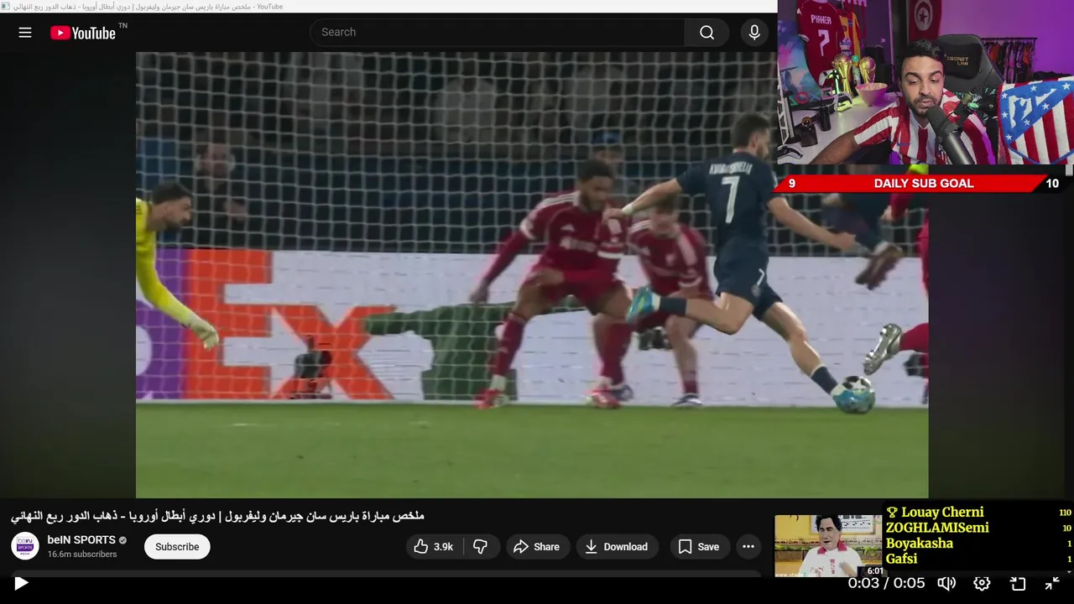Screen dimensions: 1074x604
Task: Open the beIN SPORTS channel avatar
Action: (25, 546)
